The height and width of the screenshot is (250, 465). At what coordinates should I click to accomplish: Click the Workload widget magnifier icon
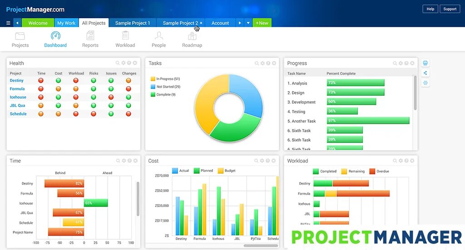tap(395, 160)
